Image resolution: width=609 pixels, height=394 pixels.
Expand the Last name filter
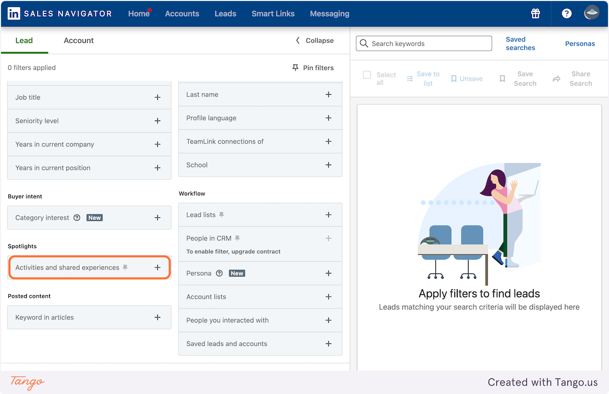pos(328,95)
